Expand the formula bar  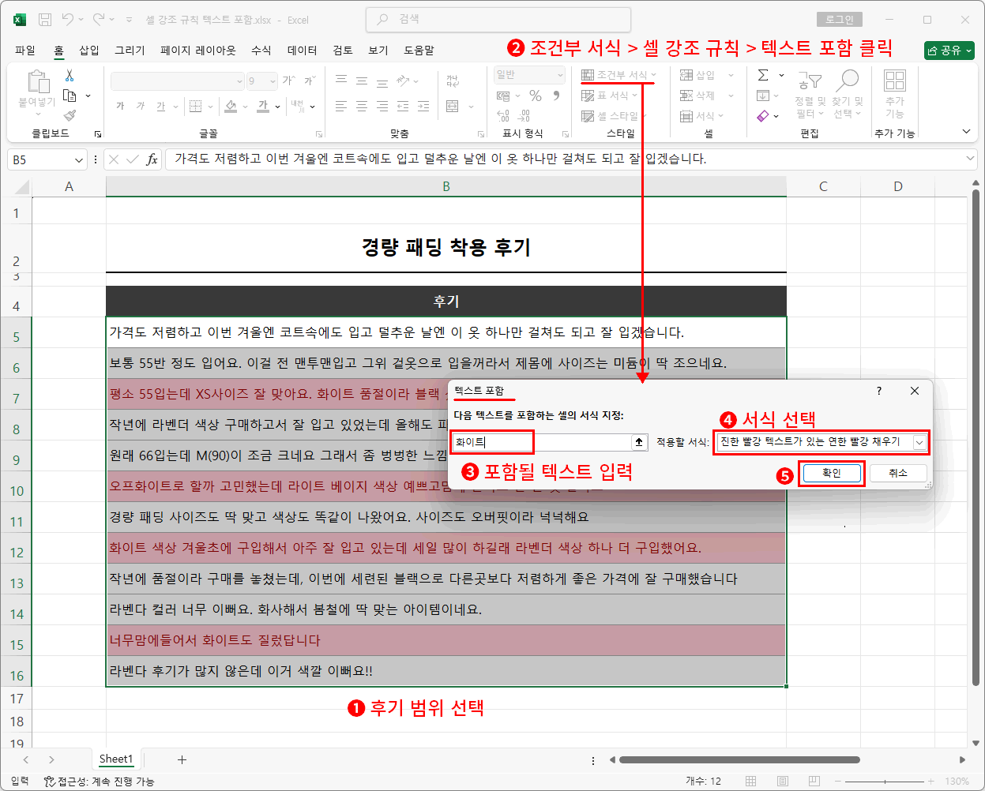point(971,159)
